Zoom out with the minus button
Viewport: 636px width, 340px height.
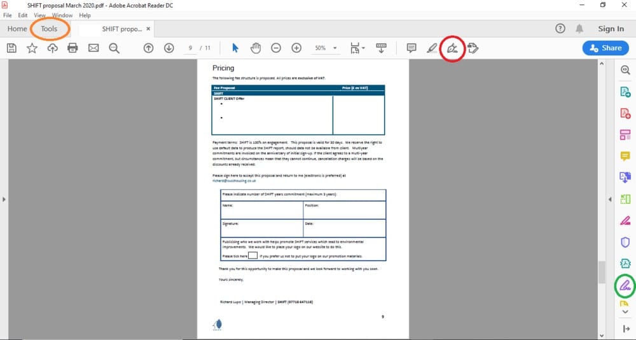point(276,48)
